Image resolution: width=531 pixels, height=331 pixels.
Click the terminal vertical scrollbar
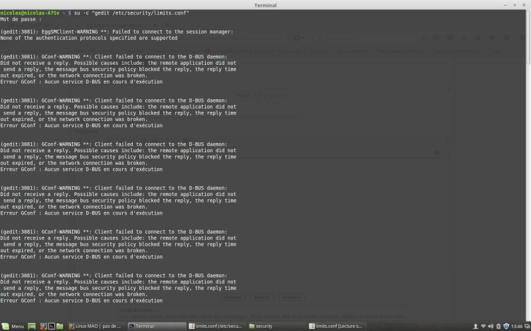tap(528, 37)
